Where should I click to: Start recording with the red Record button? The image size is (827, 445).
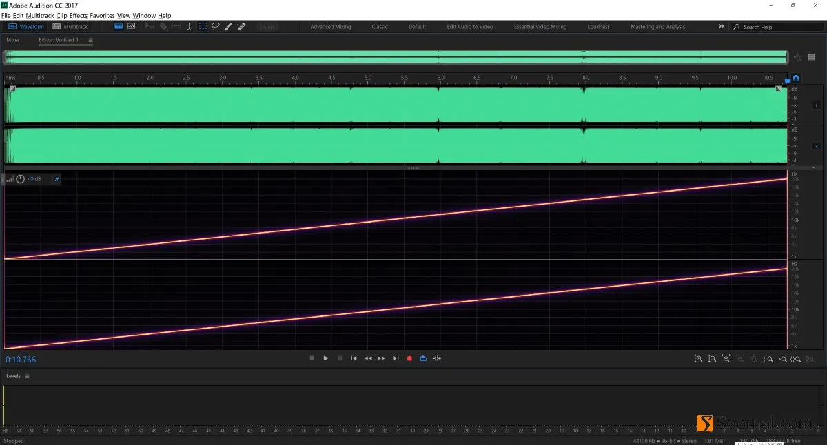[409, 358]
